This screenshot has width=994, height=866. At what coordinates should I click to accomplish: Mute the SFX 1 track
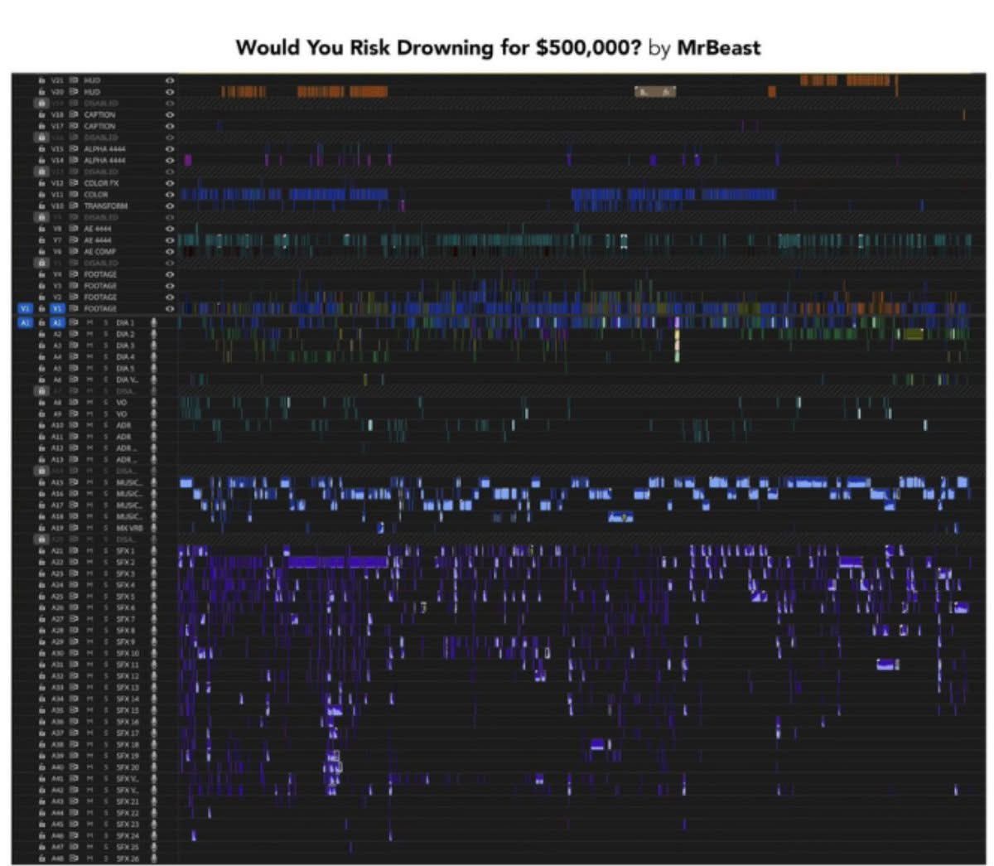click(90, 551)
